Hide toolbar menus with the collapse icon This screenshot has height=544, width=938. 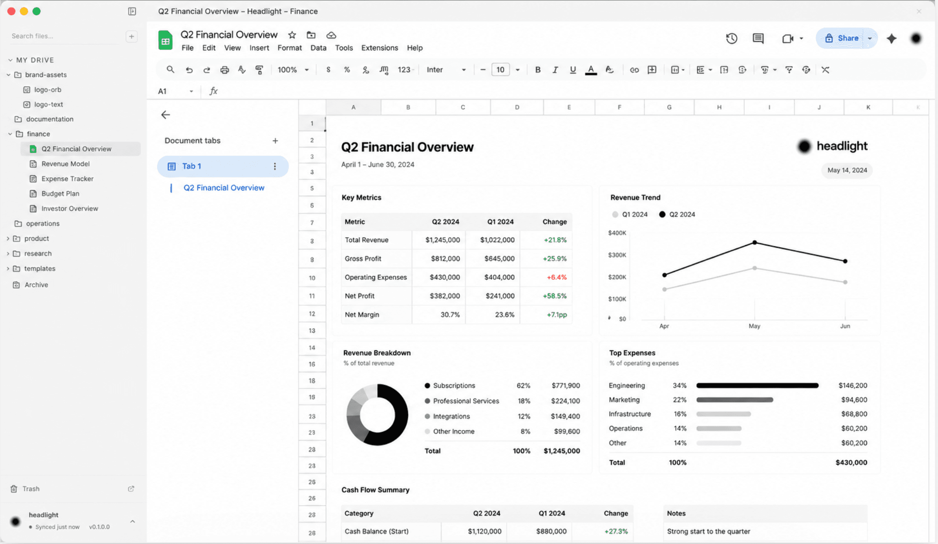click(x=825, y=70)
